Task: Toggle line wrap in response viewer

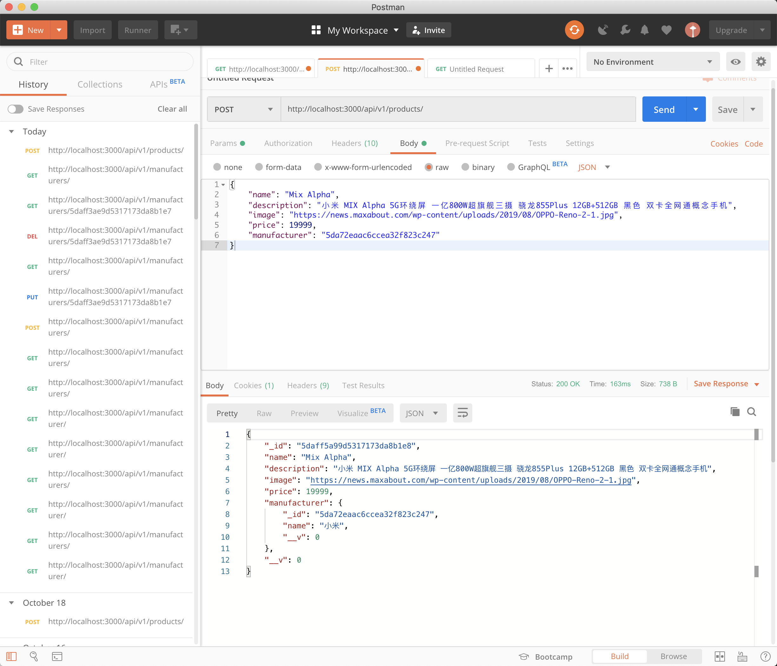Action: (462, 413)
